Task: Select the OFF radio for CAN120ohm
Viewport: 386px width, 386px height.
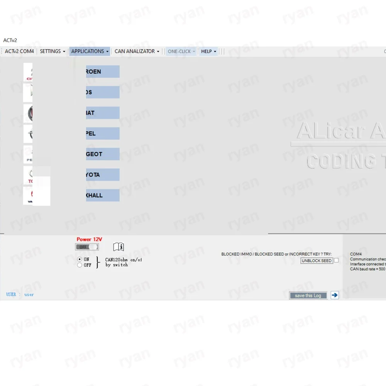Action: [x=80, y=265]
